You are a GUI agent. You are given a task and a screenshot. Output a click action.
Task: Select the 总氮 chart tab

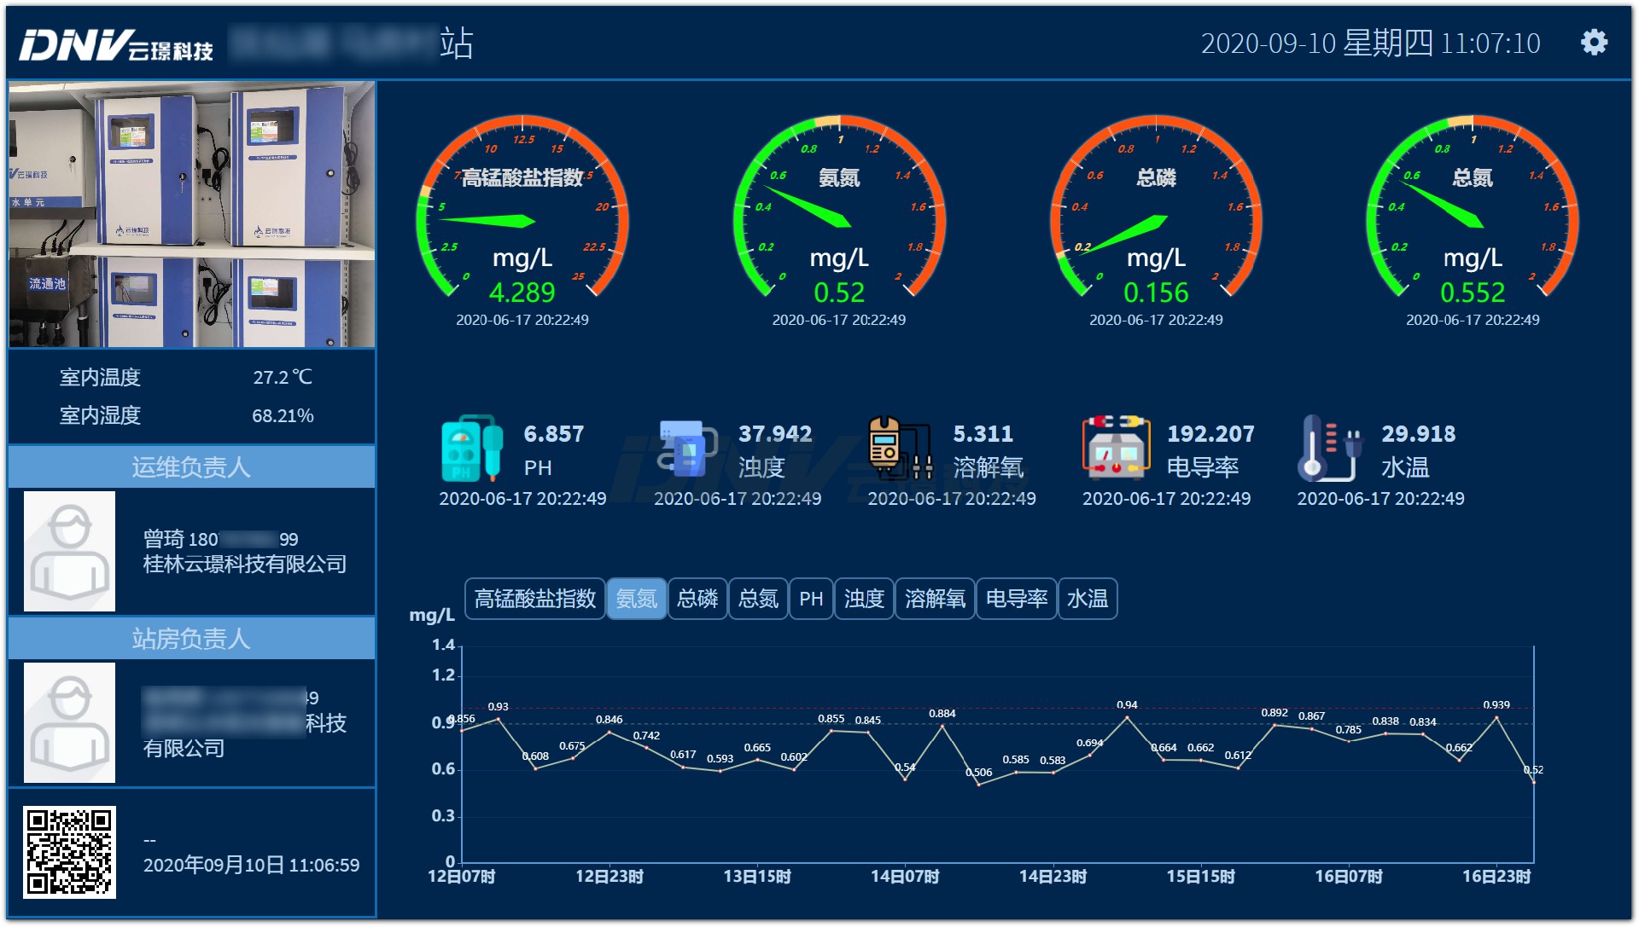(x=758, y=599)
